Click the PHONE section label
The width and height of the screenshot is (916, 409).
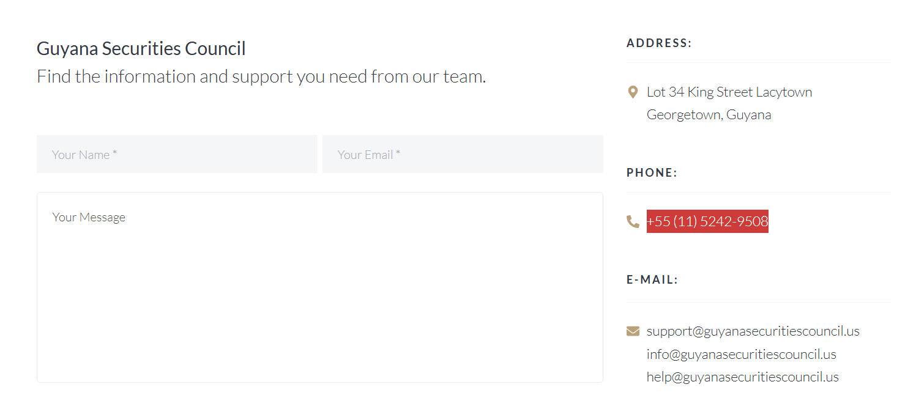click(652, 173)
